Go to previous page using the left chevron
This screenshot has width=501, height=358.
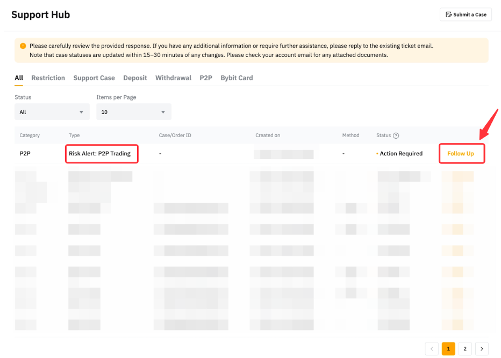[432, 349]
